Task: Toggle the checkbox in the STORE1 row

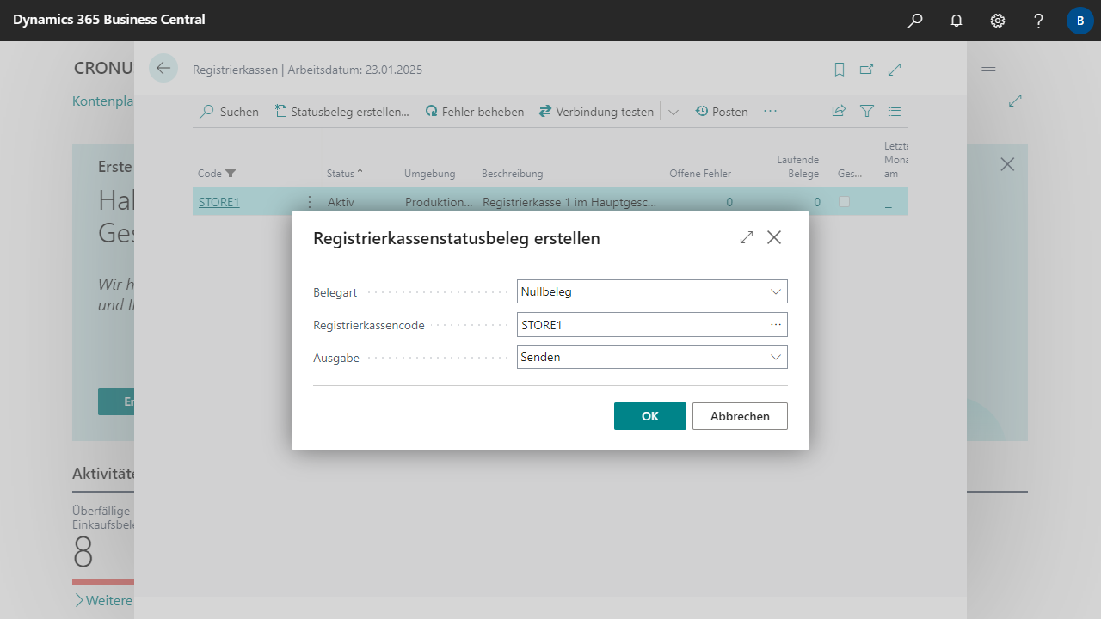Action: click(844, 202)
